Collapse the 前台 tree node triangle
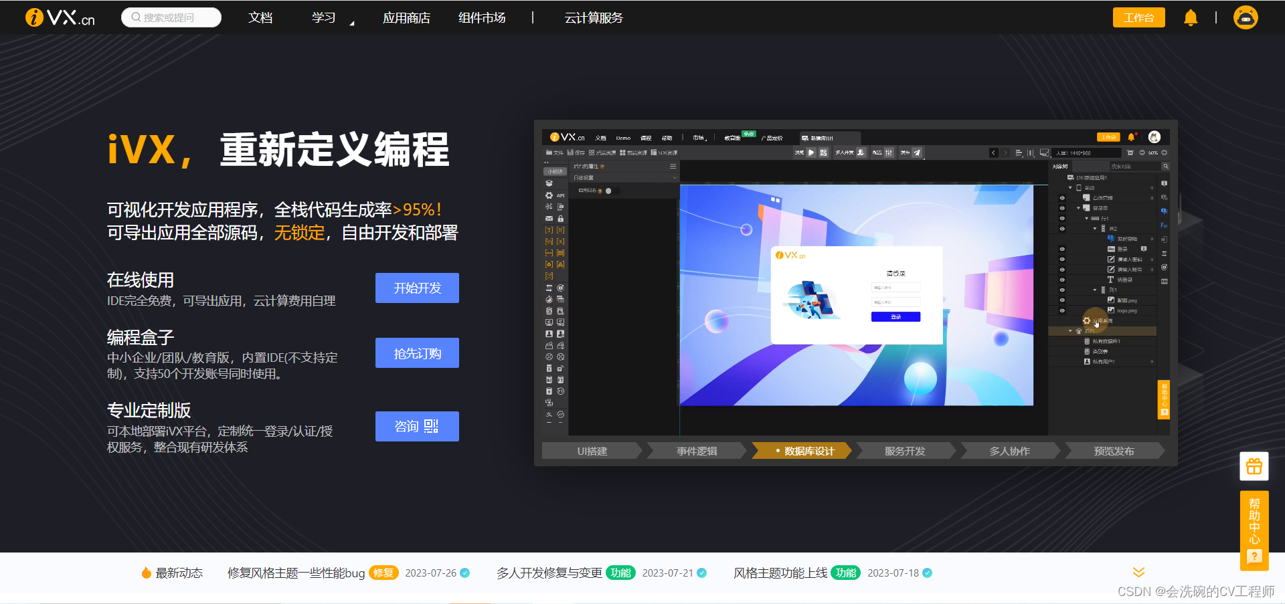 coord(1070,188)
